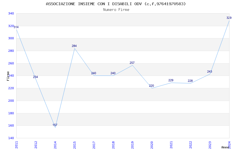Click the 220 data label for 2020
The height and width of the screenshot is (150, 232).
coord(151,86)
